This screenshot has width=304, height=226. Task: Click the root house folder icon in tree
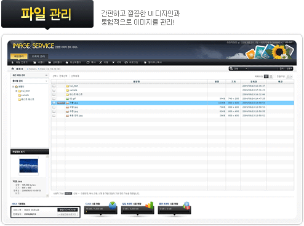point(17,87)
